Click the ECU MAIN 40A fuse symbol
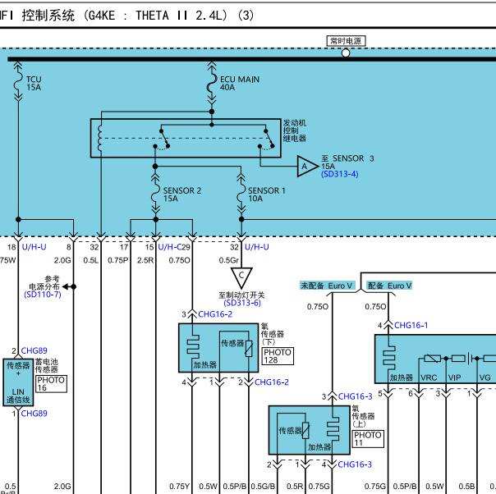The height and width of the screenshot is (494, 496). tap(211, 83)
